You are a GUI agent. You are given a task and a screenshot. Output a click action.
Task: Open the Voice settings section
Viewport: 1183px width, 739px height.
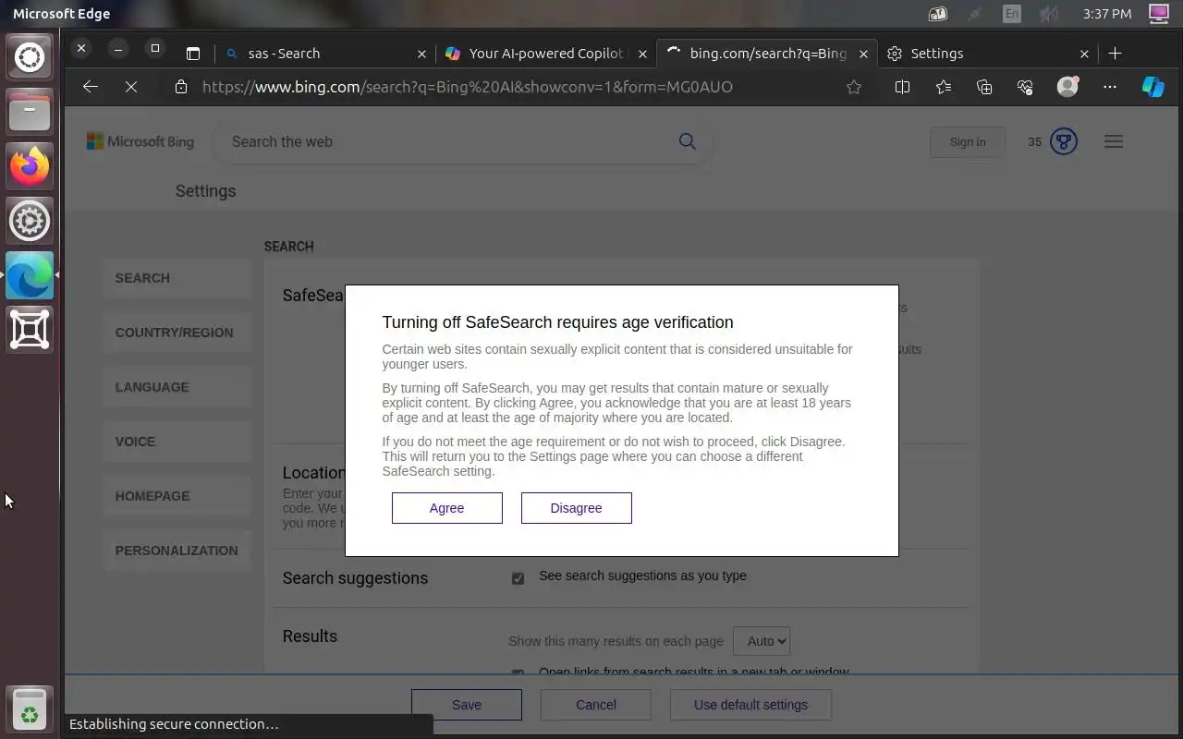coord(177,442)
